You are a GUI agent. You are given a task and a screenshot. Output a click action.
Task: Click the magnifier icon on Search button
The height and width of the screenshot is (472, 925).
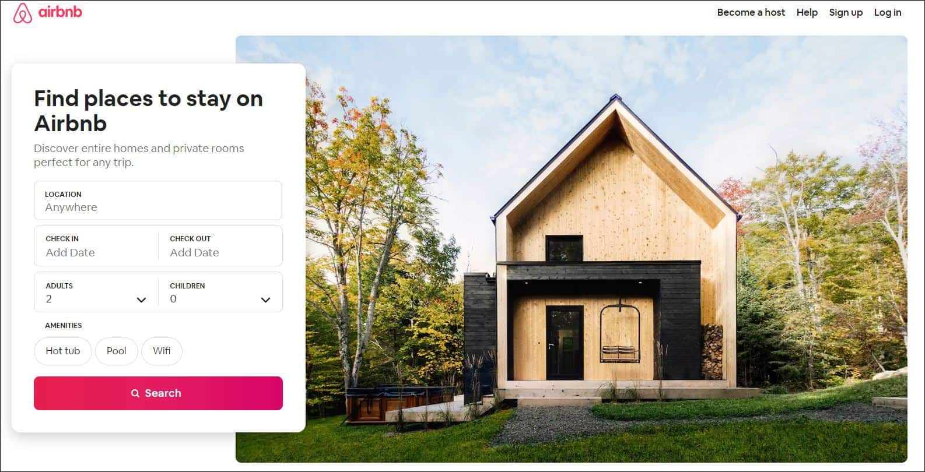[135, 393]
